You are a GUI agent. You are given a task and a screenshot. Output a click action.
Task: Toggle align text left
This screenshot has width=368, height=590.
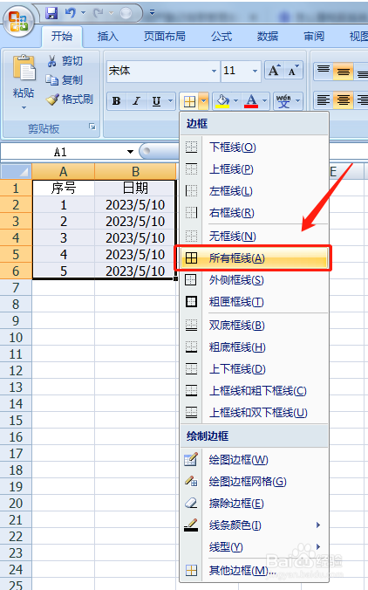pos(324,100)
